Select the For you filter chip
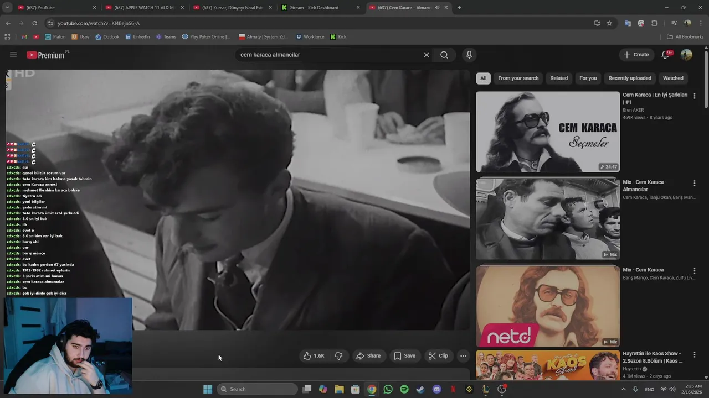This screenshot has width=709, height=398. [x=588, y=78]
